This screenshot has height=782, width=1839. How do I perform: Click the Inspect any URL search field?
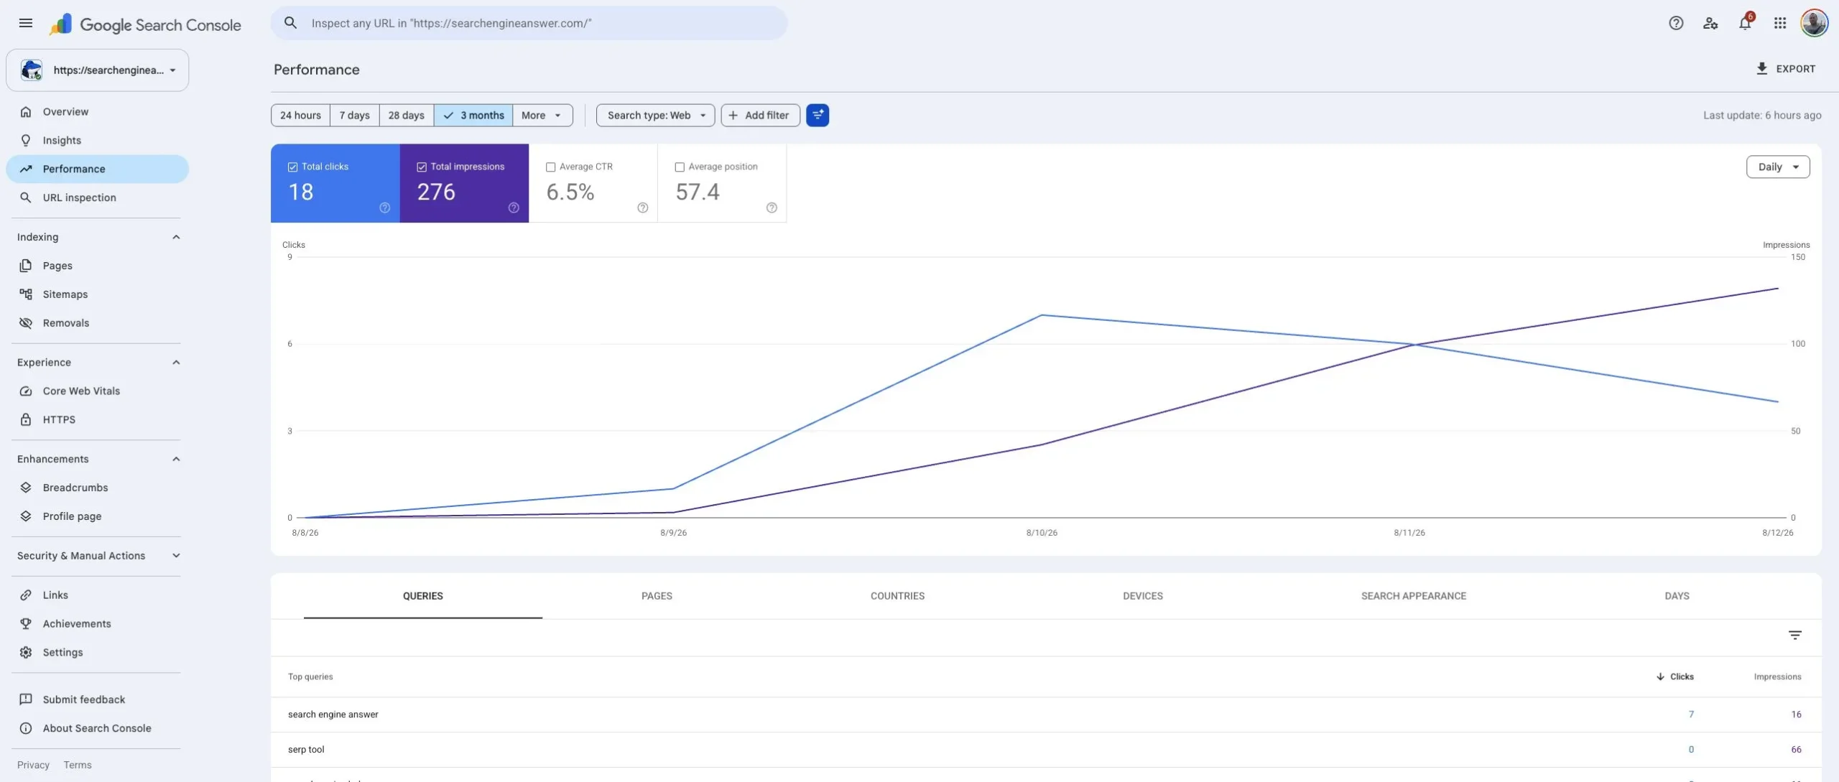[529, 23]
